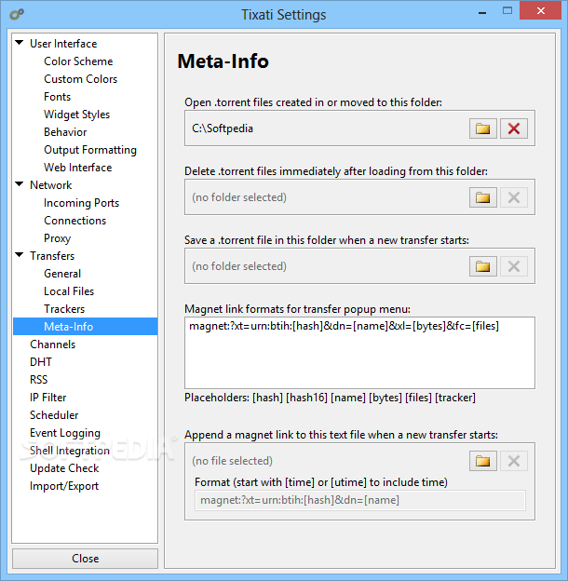
Task: Select Local Files settings
Action: [69, 291]
